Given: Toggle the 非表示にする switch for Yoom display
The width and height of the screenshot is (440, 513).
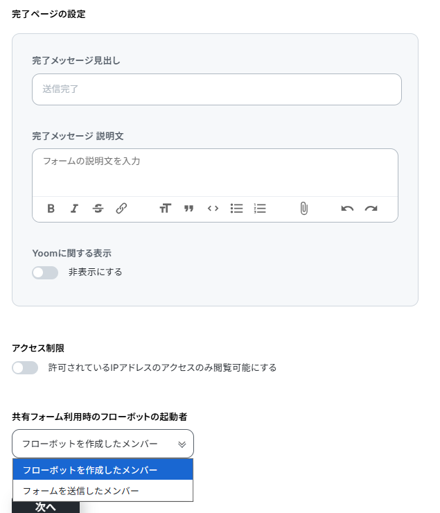Looking at the screenshot, I should point(45,272).
